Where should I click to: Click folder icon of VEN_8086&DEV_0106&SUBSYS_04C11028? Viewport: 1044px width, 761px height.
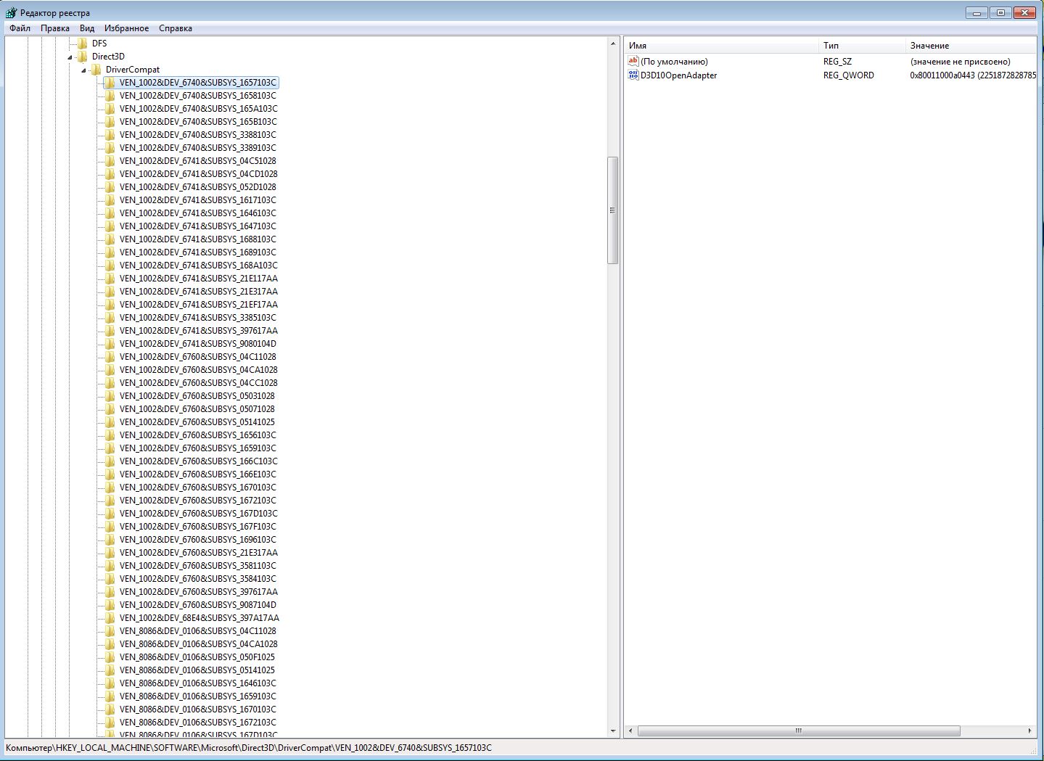coord(110,631)
